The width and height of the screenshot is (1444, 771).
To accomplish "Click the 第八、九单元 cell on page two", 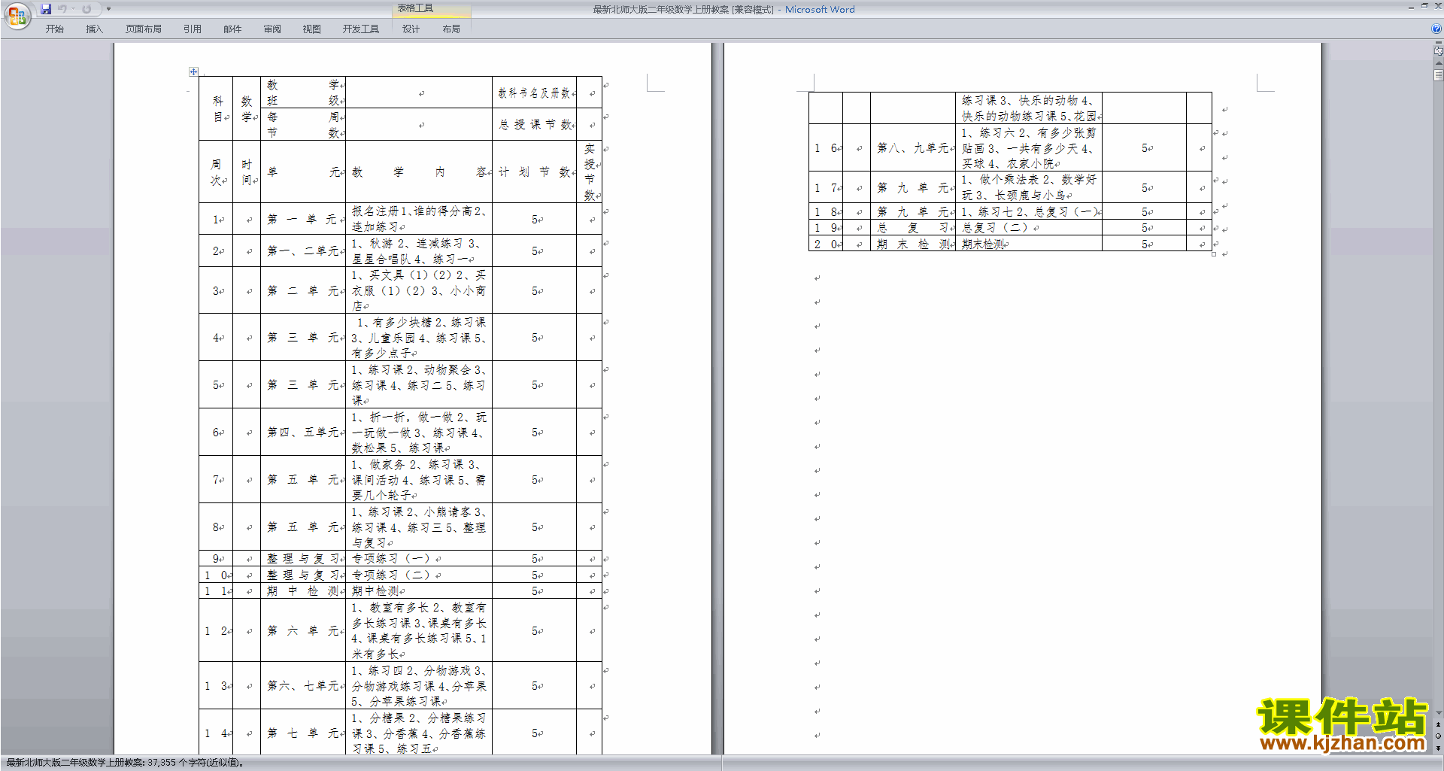I will (913, 148).
